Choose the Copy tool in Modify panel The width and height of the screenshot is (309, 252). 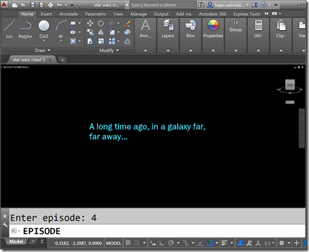[90, 32]
